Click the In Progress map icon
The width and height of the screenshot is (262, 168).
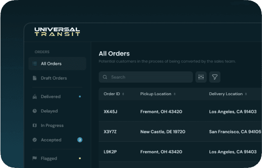click(x=35, y=126)
